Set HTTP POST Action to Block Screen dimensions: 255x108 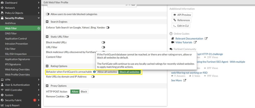coord(84,92)
